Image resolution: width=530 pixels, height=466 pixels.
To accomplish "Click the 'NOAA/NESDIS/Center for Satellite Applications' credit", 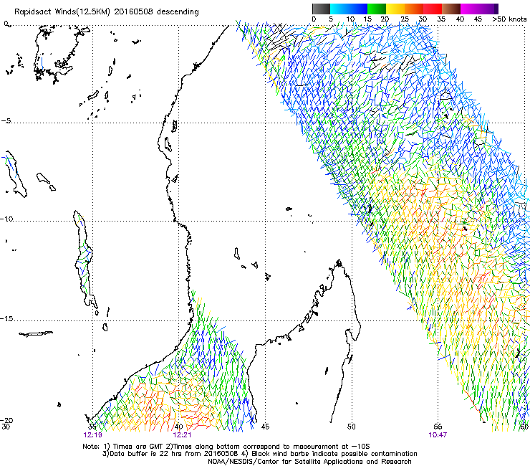I will 286,462.
